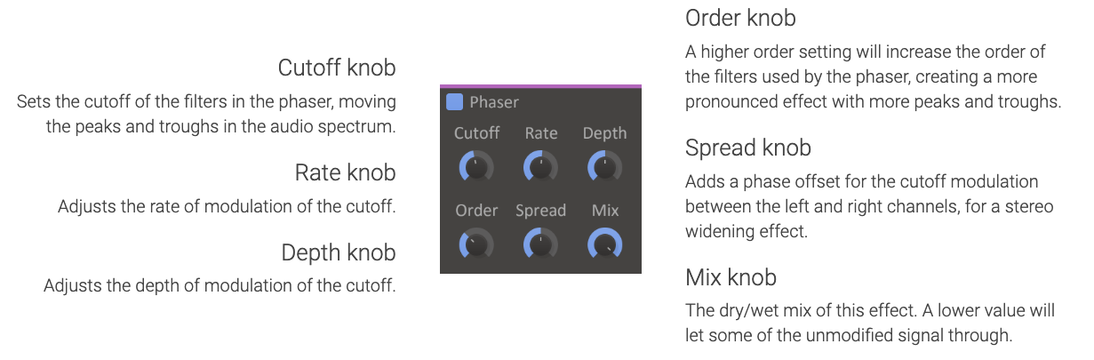Screen dimensions: 1094x360
Task: Select the Depth knob dial
Action: [604, 166]
